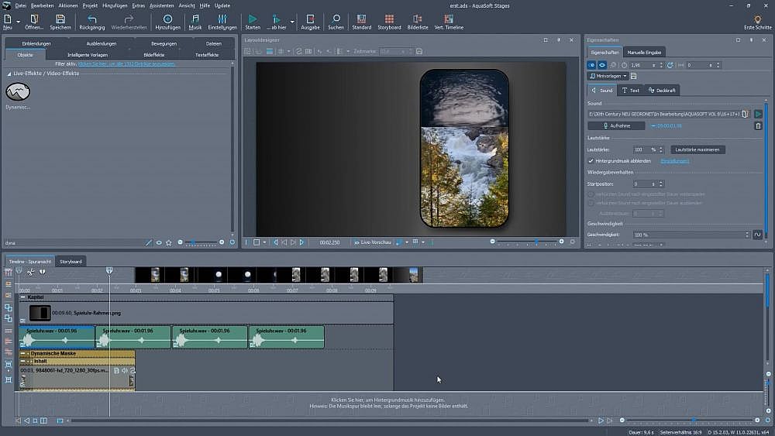This screenshot has height=436, width=775.
Task: Switch to the Storyboard tab
Action: (71, 262)
